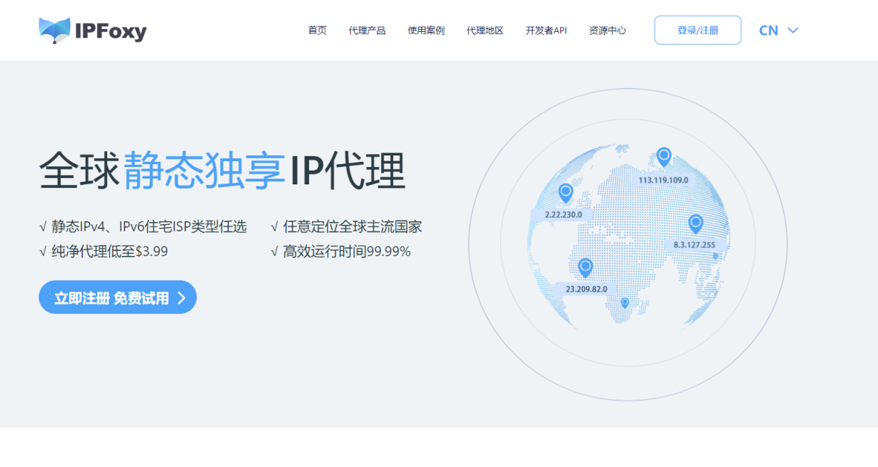Open the 代理地区 page
Screen dimensions: 878x467
coord(486,30)
